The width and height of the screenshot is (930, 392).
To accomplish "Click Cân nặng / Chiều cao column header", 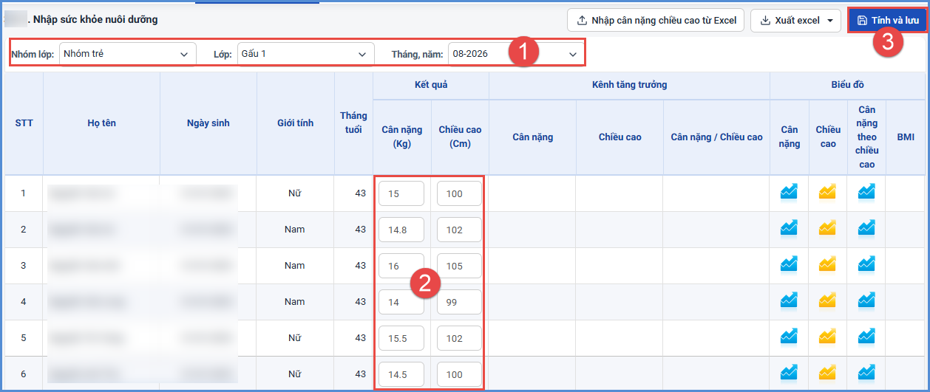I will [716, 137].
